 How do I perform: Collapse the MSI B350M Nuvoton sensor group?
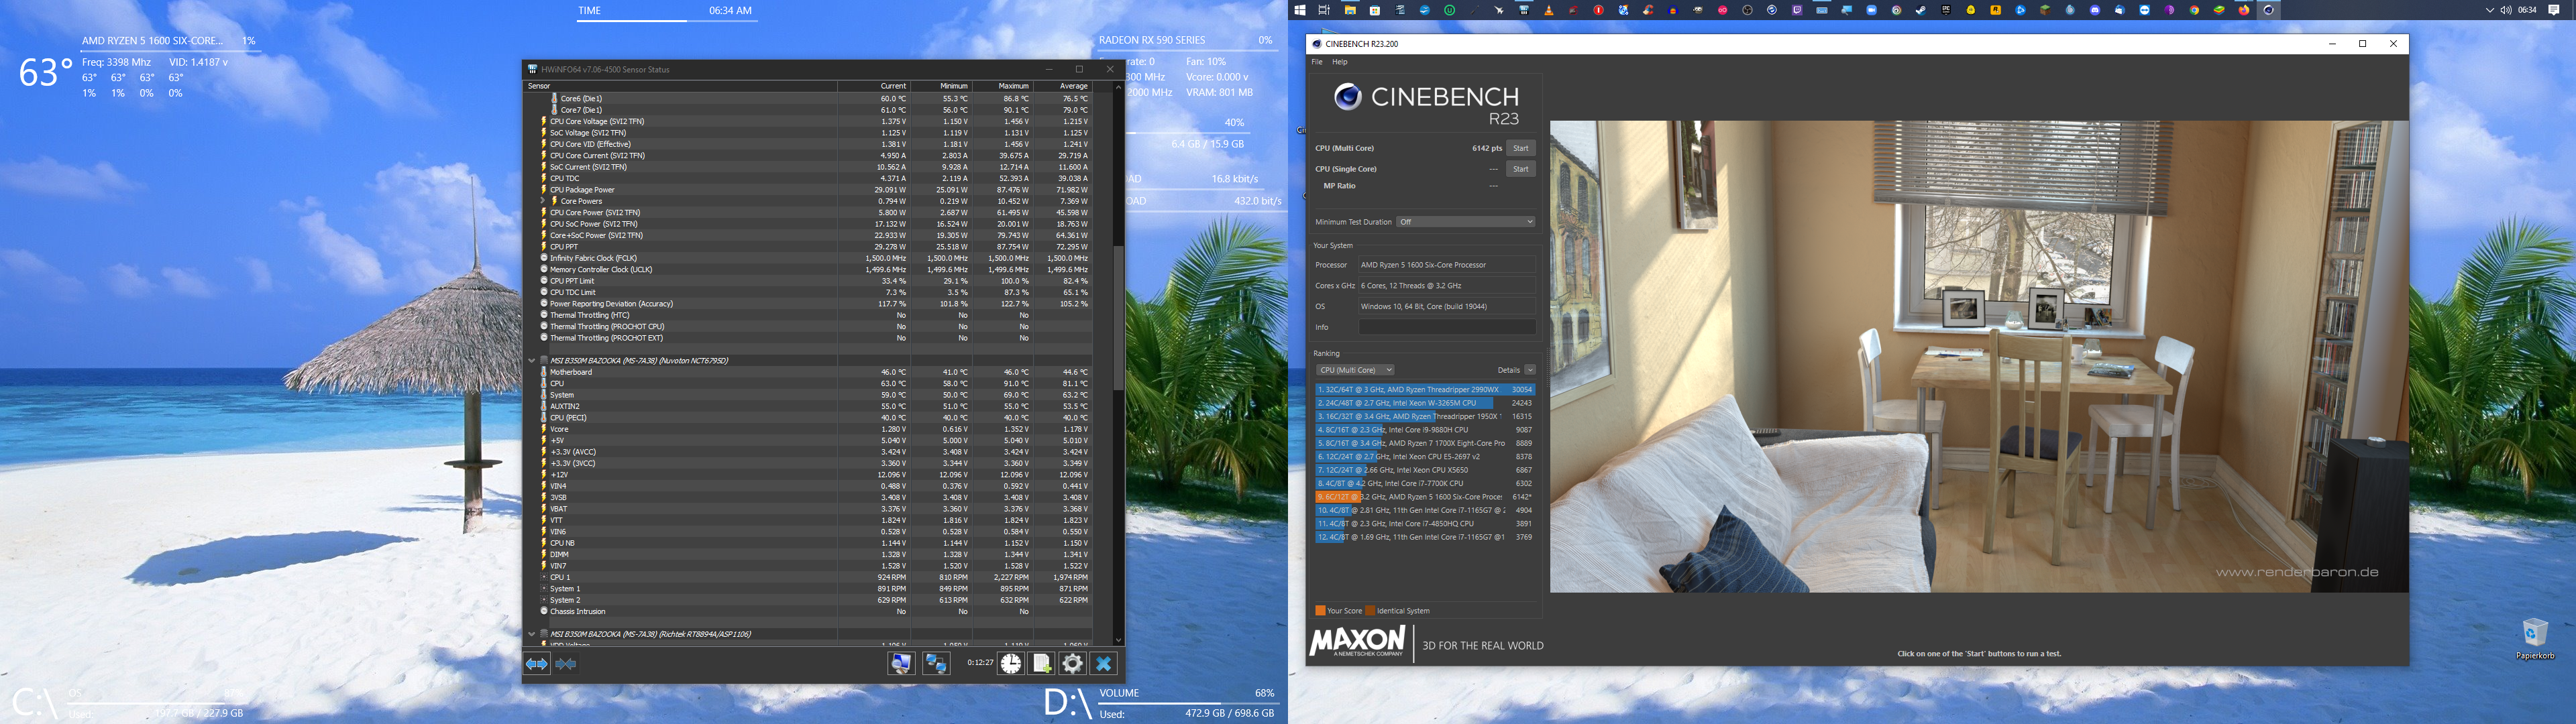[532, 360]
